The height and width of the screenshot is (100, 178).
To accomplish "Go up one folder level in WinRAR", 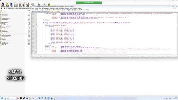I will 1,8.
